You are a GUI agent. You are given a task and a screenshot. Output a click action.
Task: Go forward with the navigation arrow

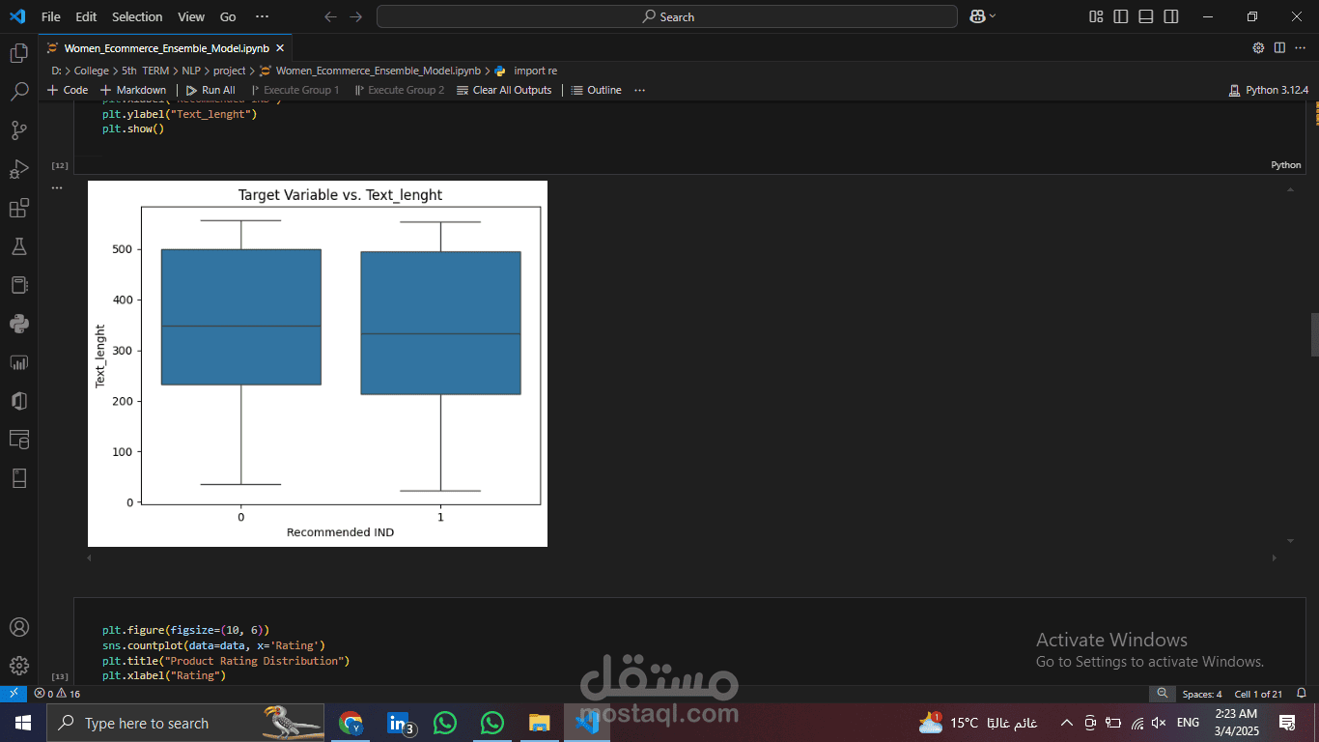[356, 16]
